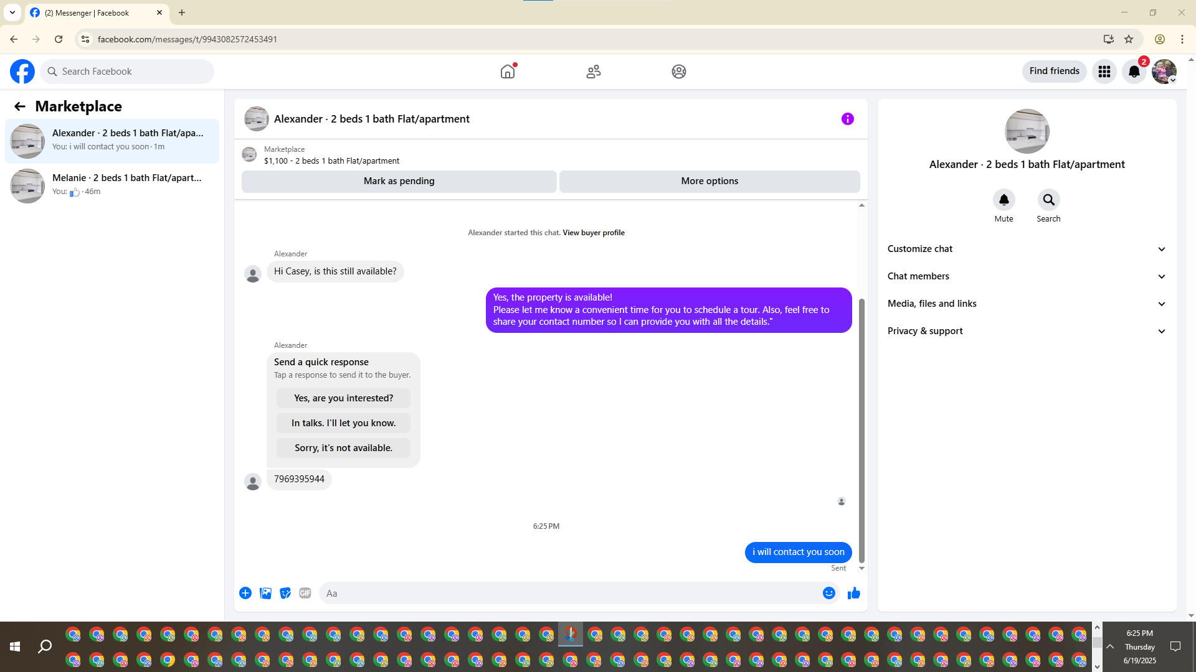Open Chrome profile icon in toolbar
Screen dimensions: 1196x672
tap(1160, 39)
